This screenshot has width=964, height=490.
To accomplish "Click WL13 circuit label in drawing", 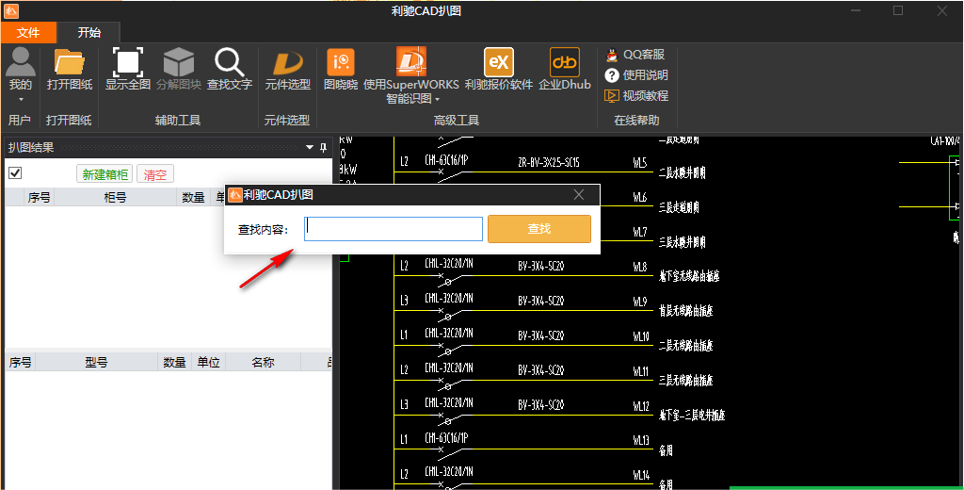I will coord(641,440).
